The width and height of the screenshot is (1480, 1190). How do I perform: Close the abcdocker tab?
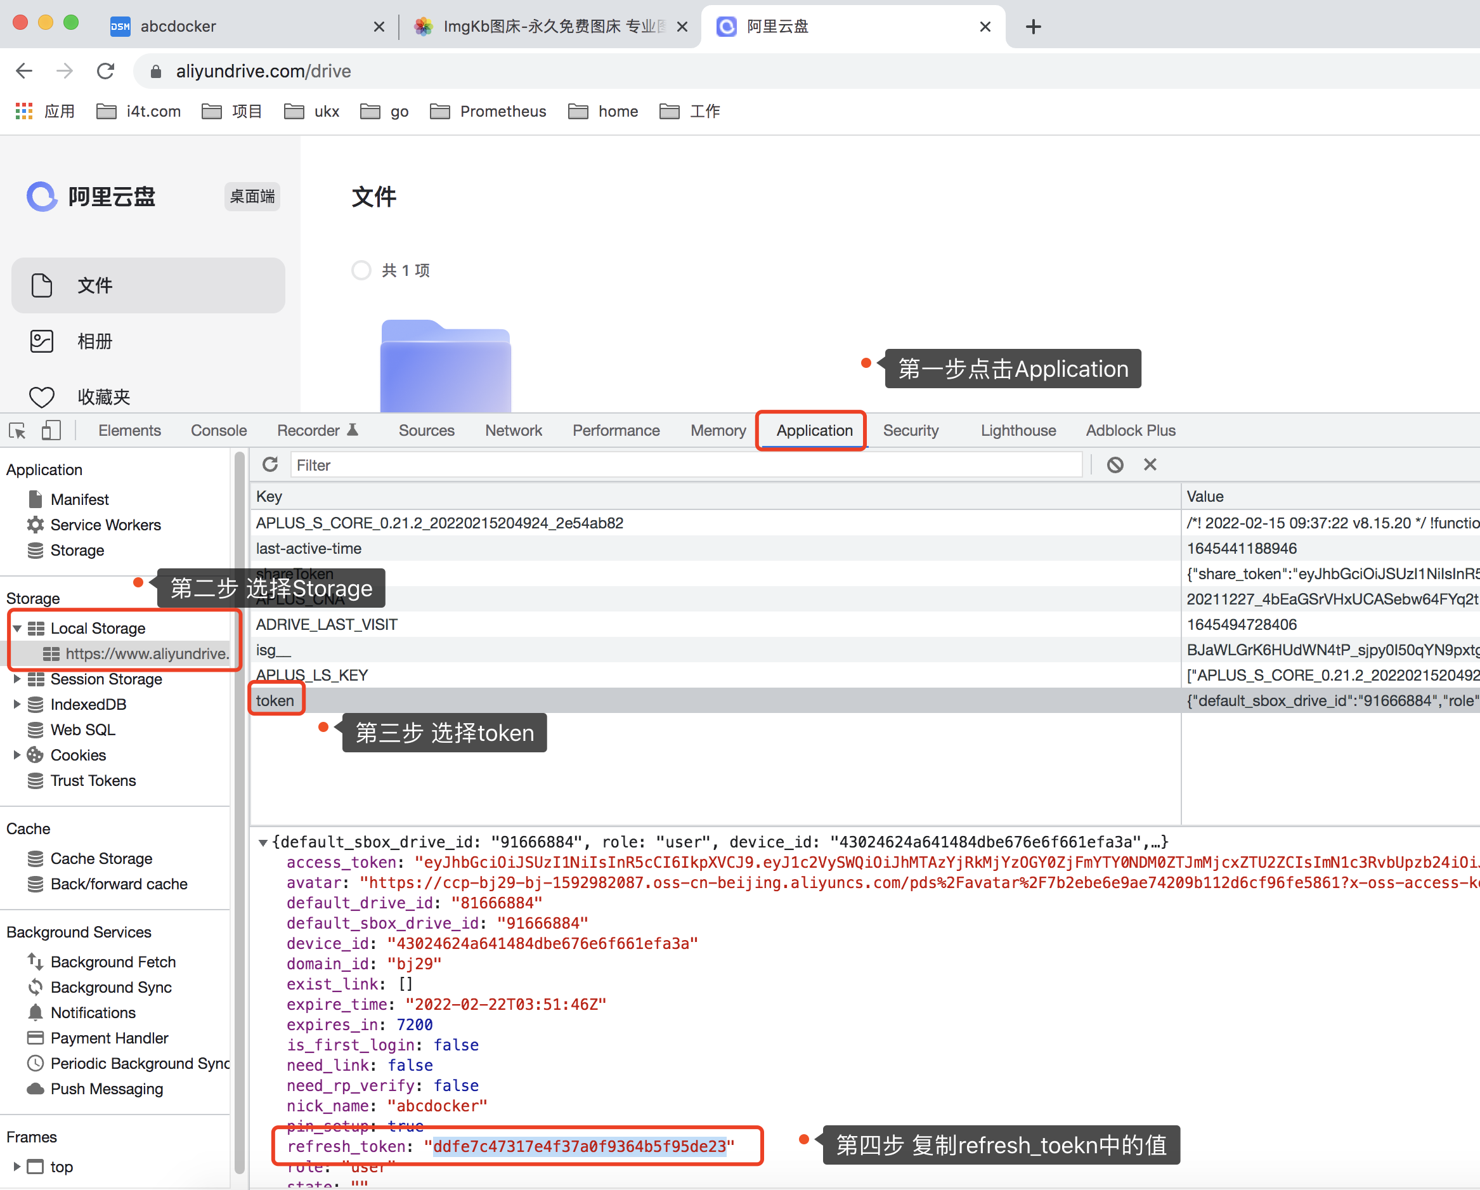[379, 27]
